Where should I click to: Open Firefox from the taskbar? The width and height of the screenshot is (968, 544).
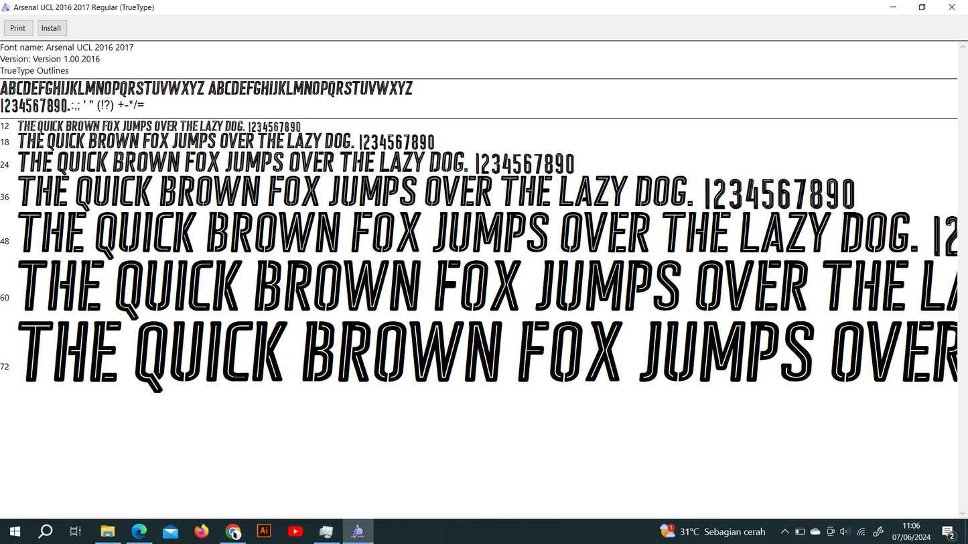click(x=201, y=531)
